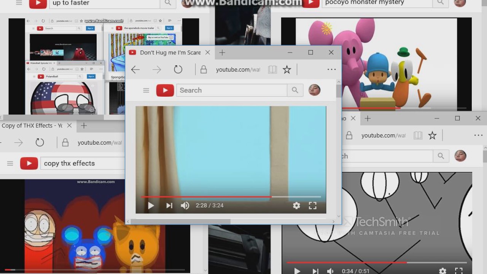This screenshot has width=487, height=274.
Task: Open reading view in bottom-right window
Action: coord(418,135)
